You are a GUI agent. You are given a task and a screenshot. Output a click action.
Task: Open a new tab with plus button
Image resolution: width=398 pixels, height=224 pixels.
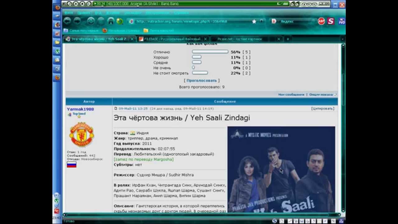288,39
